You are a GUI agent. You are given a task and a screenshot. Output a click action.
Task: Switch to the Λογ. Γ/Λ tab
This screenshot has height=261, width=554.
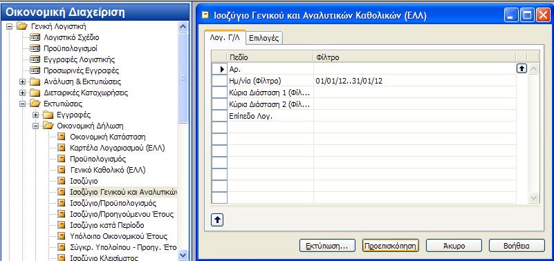coord(225,37)
